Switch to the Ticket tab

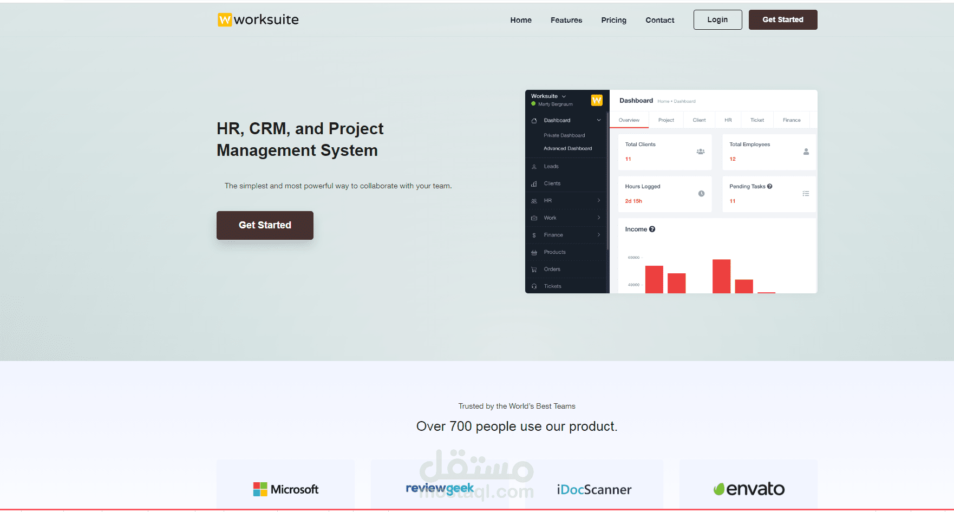click(757, 120)
